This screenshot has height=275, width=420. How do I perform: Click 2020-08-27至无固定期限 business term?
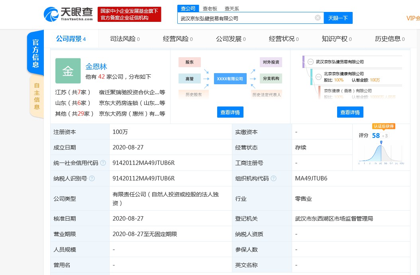point(145,234)
